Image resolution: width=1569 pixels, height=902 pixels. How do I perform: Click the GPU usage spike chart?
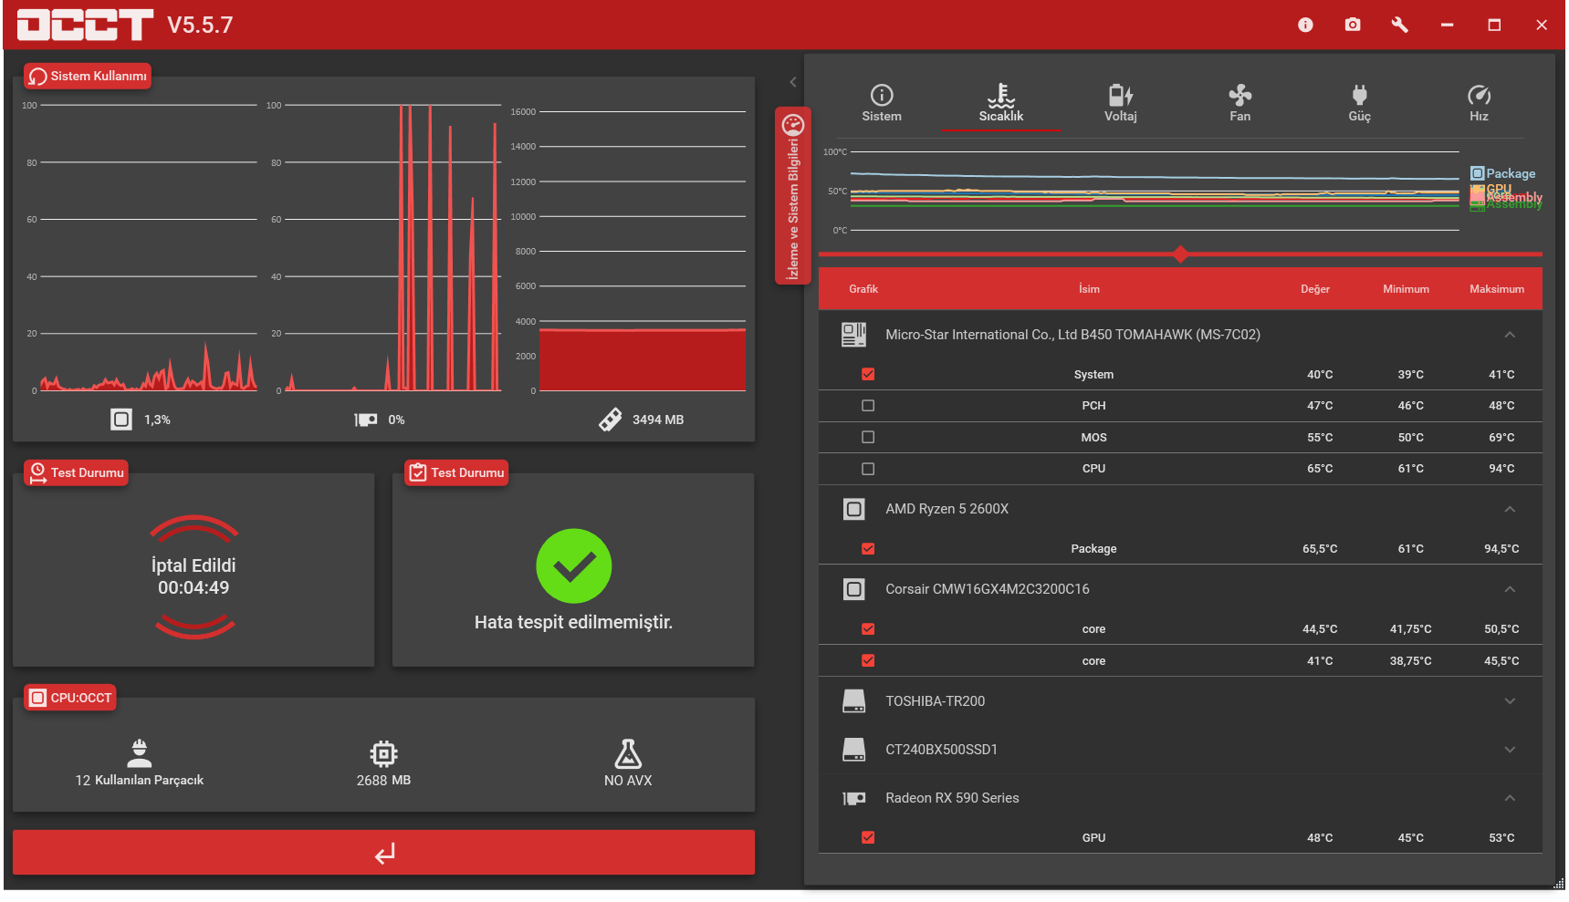pos(392,248)
